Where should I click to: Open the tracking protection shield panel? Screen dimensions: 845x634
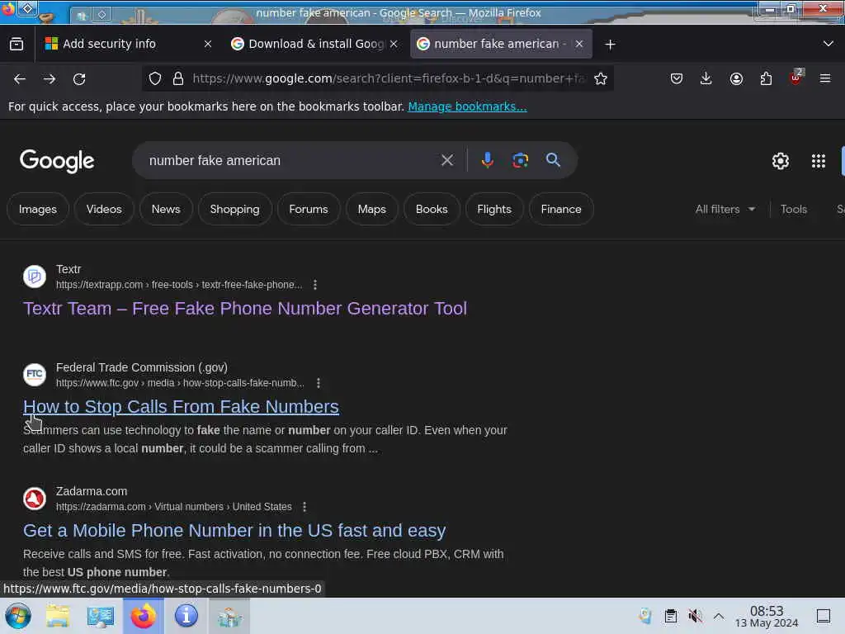click(x=155, y=78)
